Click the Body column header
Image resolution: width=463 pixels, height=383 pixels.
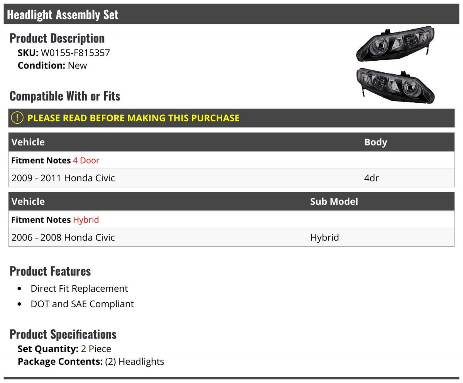click(375, 142)
